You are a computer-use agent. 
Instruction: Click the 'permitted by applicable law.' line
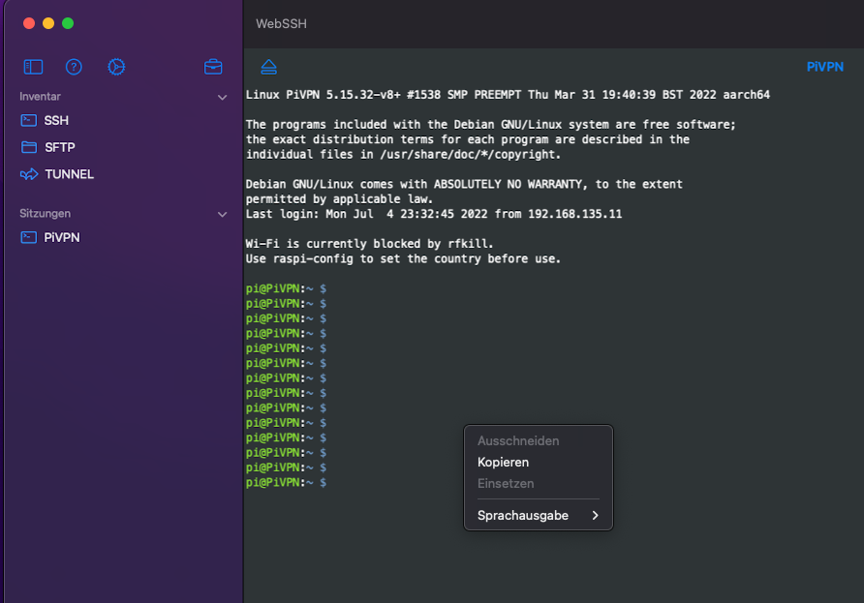[x=339, y=198]
